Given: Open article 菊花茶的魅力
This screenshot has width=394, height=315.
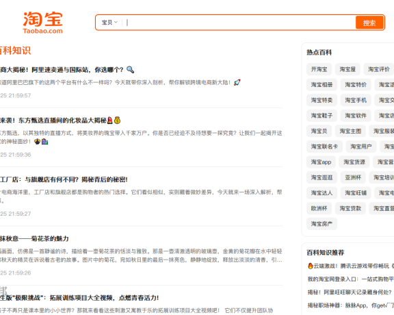Looking at the screenshot, I should coord(34,238).
